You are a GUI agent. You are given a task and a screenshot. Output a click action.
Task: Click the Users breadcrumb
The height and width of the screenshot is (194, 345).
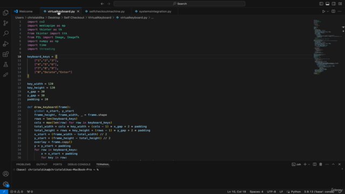19,18
